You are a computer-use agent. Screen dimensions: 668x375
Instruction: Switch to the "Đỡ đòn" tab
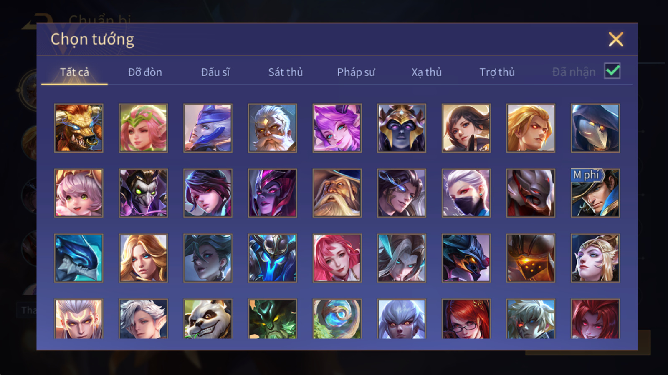[x=145, y=72]
